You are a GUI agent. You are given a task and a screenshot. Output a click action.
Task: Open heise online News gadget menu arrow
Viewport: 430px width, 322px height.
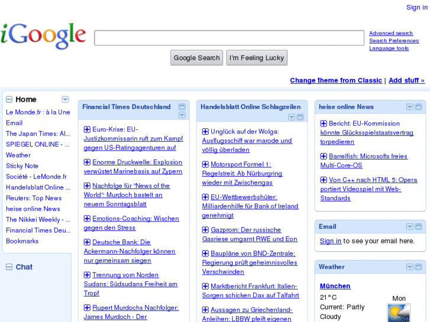(410, 107)
